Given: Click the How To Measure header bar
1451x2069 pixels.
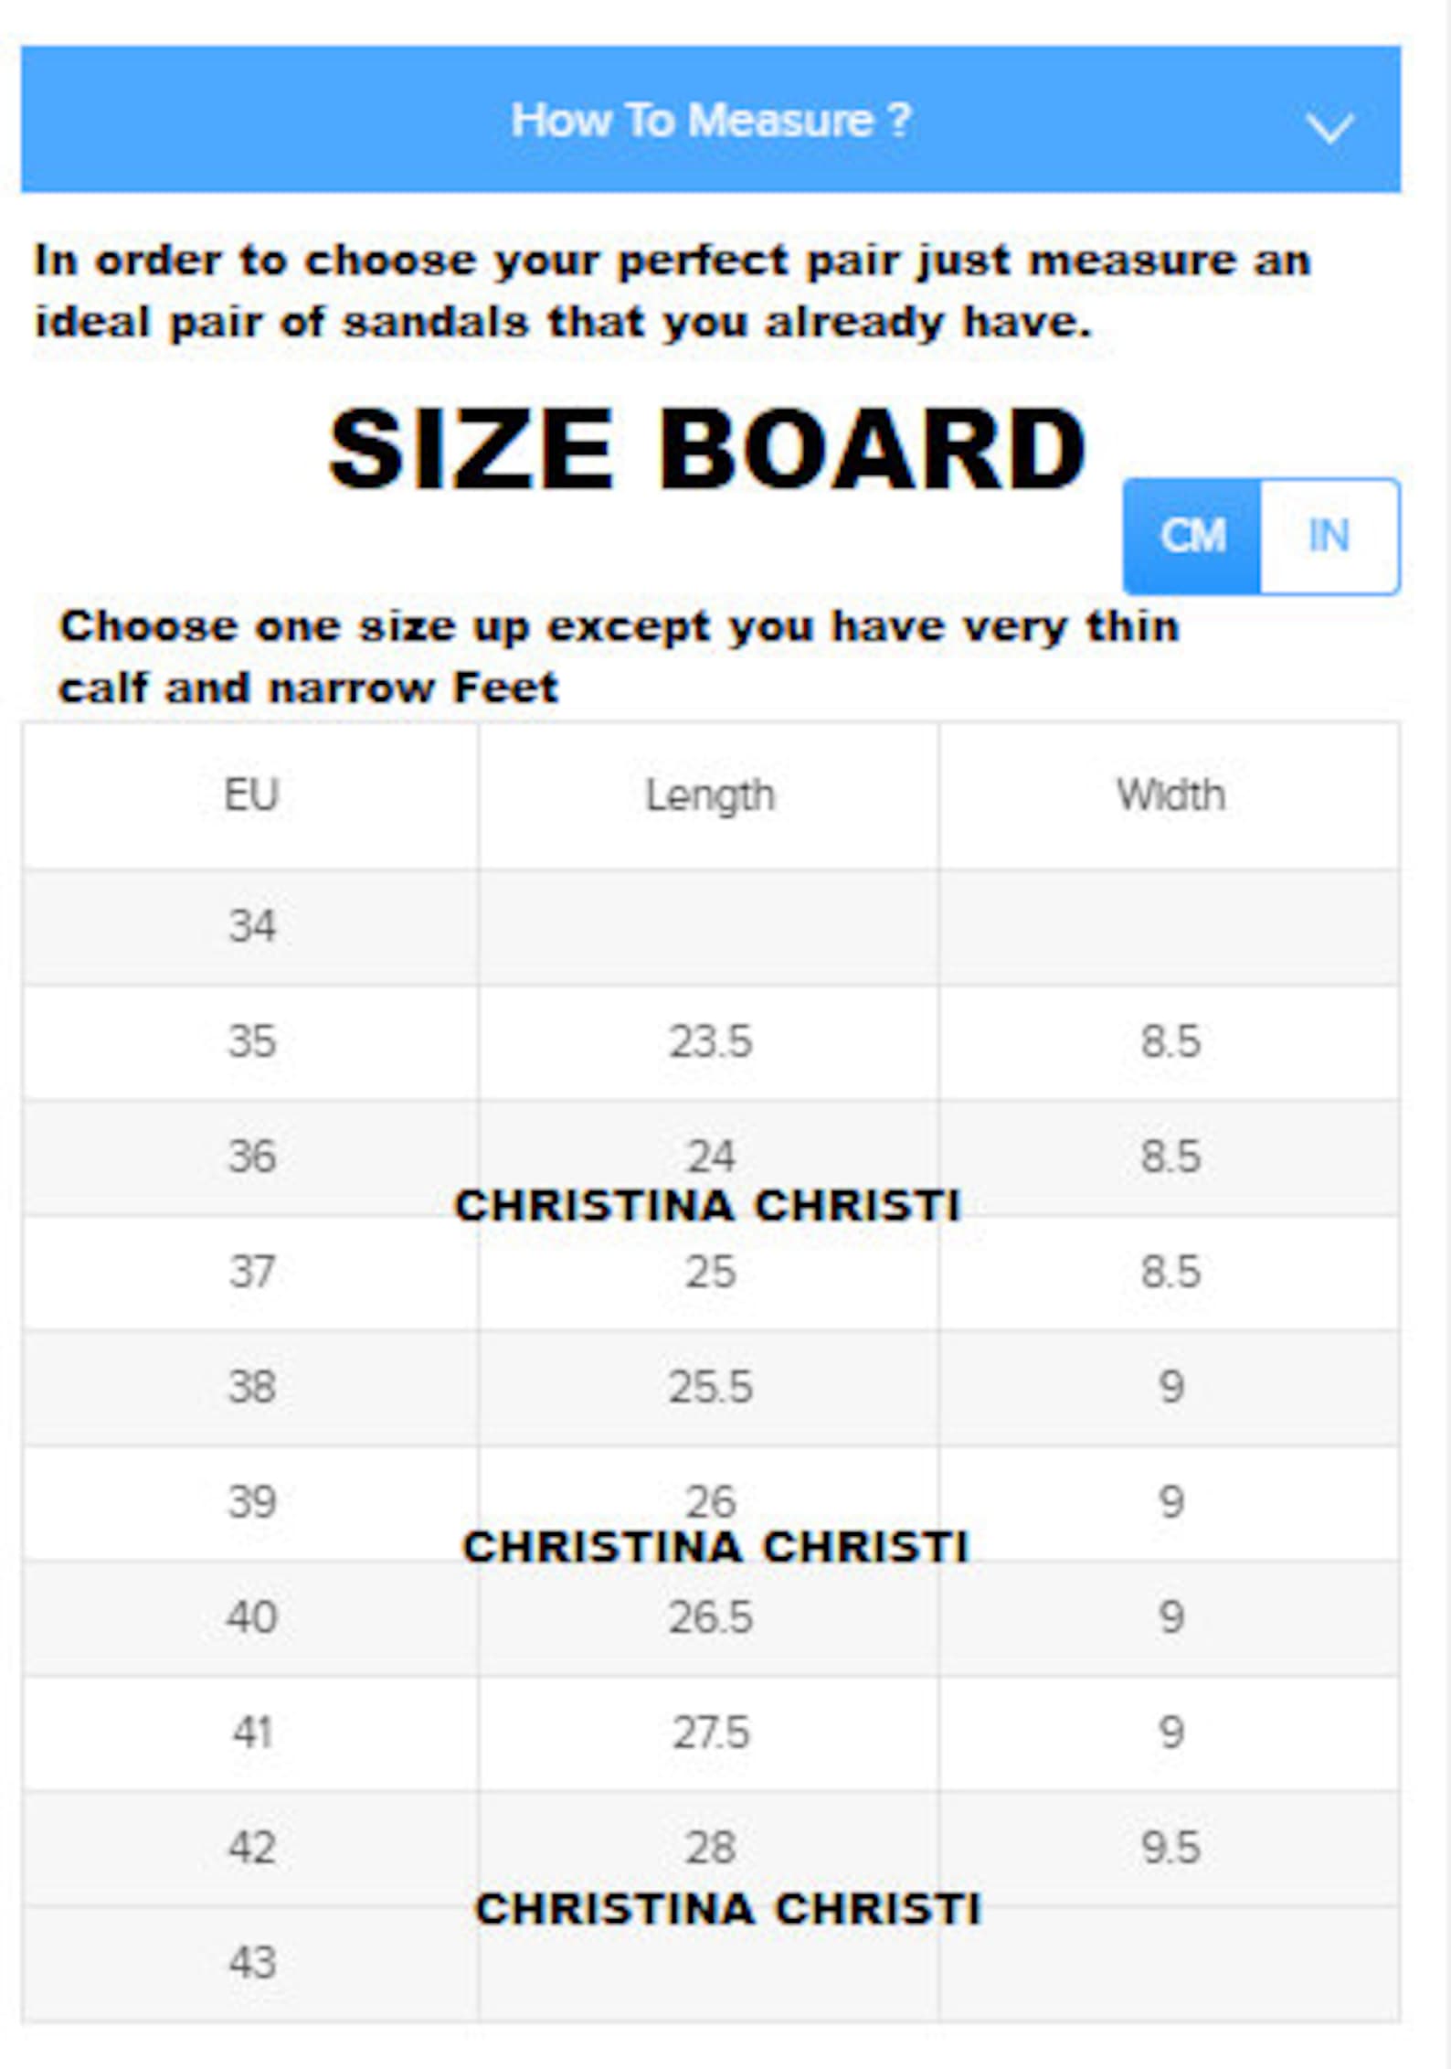Looking at the screenshot, I should (x=710, y=120).
